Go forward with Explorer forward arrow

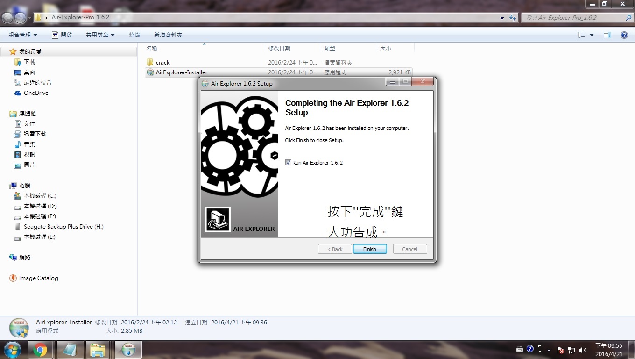click(20, 18)
